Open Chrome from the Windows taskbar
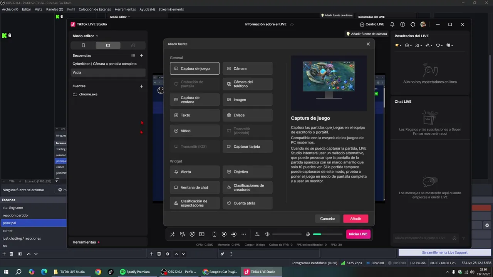 click(98, 272)
